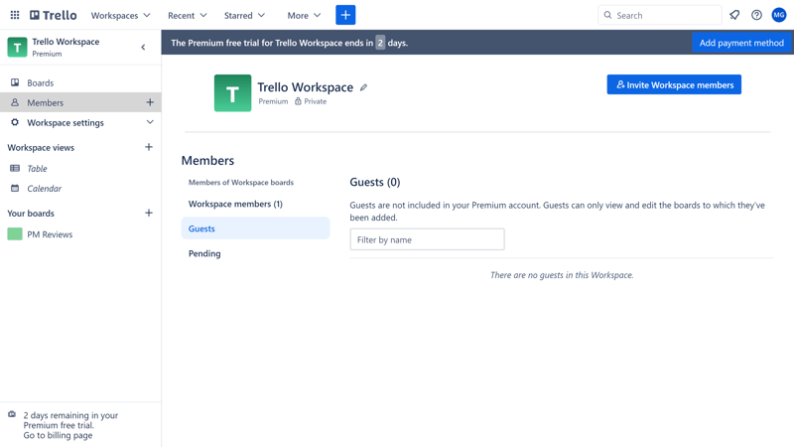The width and height of the screenshot is (794, 447).
Task: Click the search magnifier icon
Action: click(x=607, y=15)
